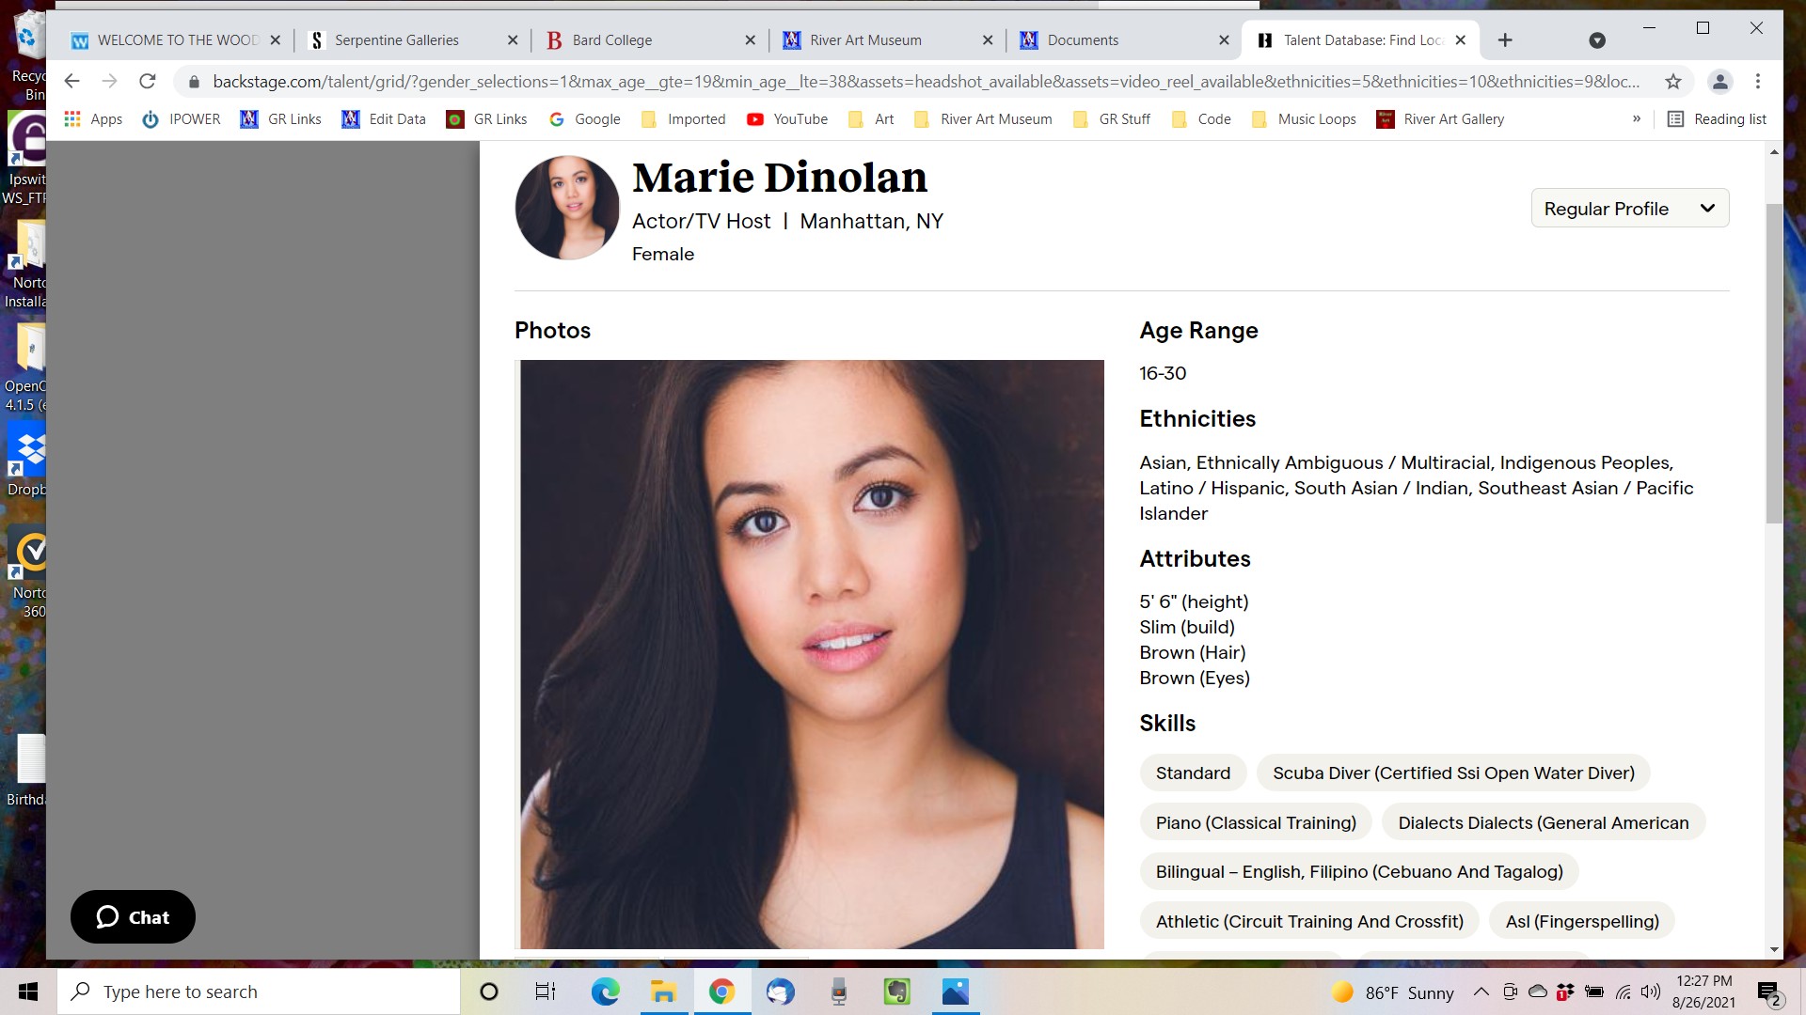
Task: Open the Music Loops bookmarks folder
Action: tap(1305, 119)
